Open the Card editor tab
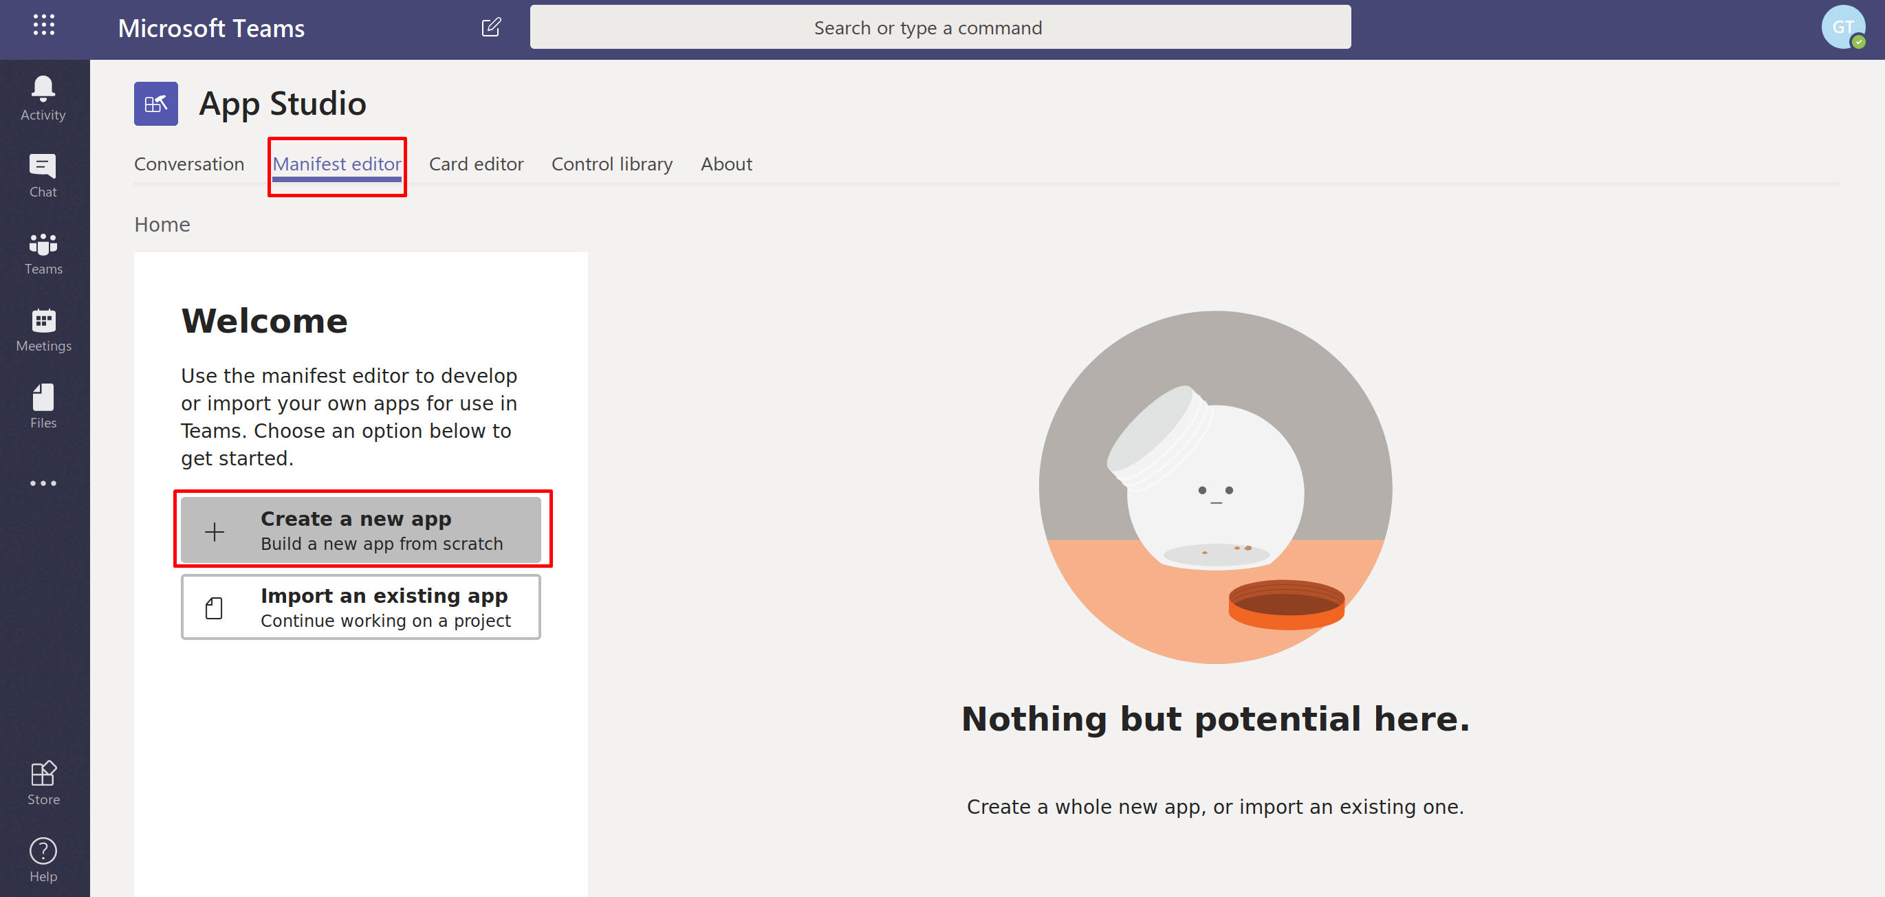The width and height of the screenshot is (1885, 897). [477, 164]
